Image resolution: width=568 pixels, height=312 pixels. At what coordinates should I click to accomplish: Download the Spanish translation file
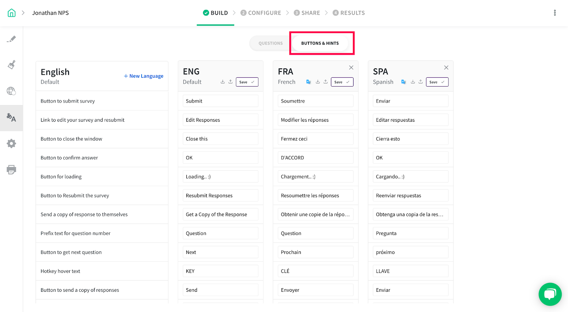[x=413, y=82]
